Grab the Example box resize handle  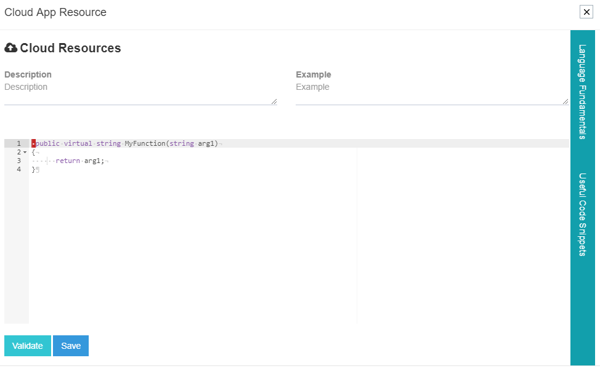pyautogui.click(x=565, y=102)
